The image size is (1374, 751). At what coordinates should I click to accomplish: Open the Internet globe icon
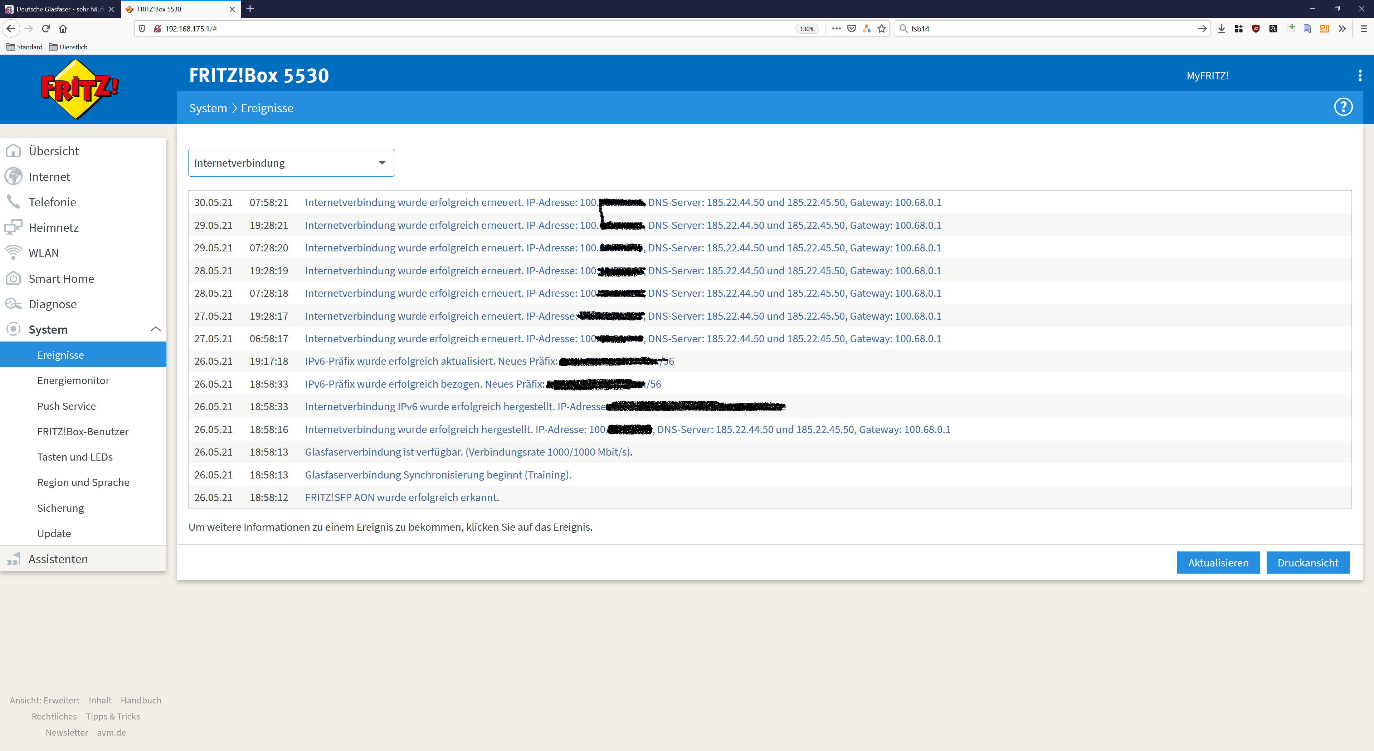13,176
